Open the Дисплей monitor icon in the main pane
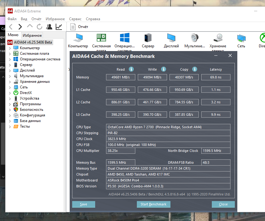 [171, 40]
